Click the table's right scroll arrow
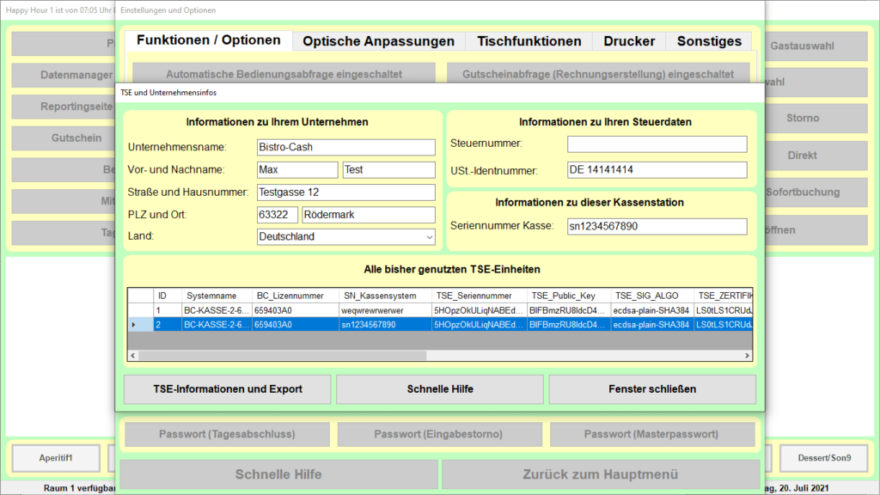This screenshot has width=880, height=495. 747,355
